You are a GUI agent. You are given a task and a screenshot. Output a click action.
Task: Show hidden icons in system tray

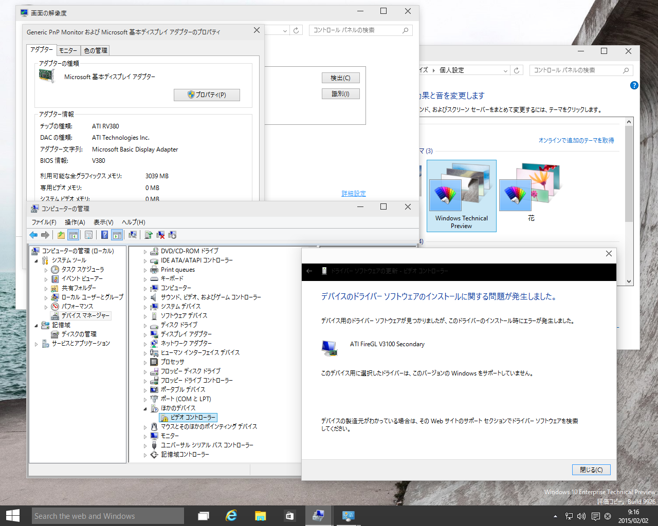(x=555, y=516)
